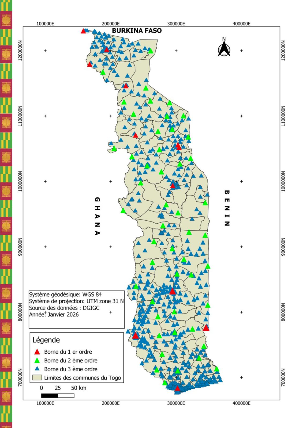The height and width of the screenshot is (428, 303).
Task: Click the 'Système géodésique: WGS 84' text
Action: [65, 295]
